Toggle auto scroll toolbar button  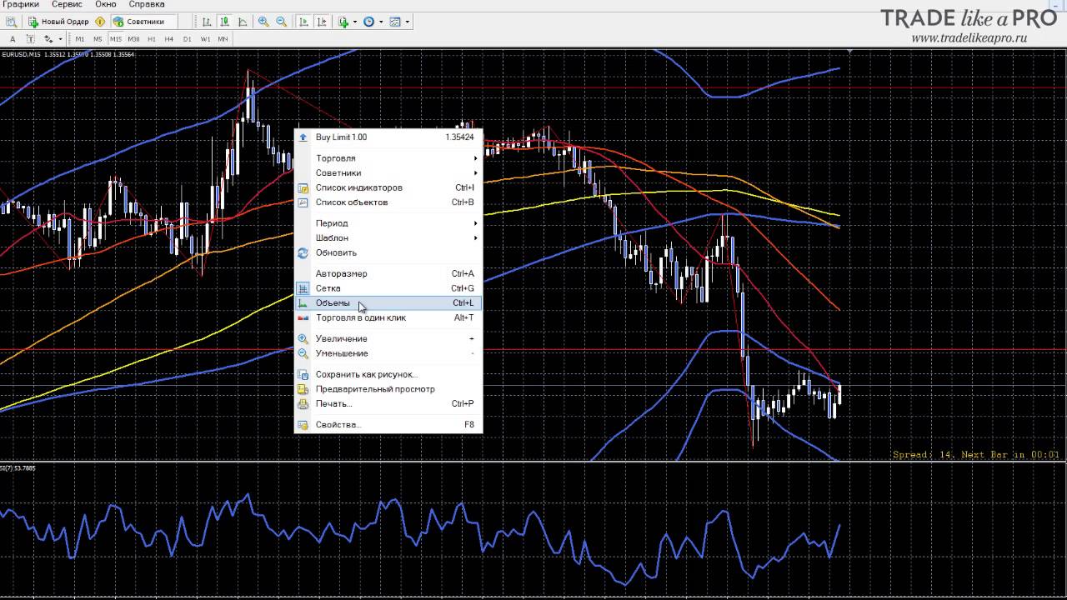tap(303, 22)
